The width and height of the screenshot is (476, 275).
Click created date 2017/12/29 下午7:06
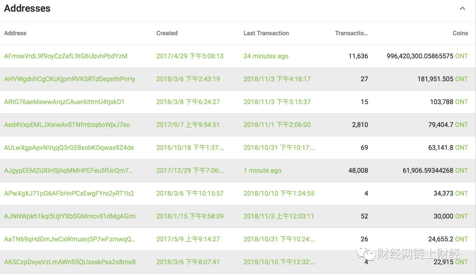point(190,170)
